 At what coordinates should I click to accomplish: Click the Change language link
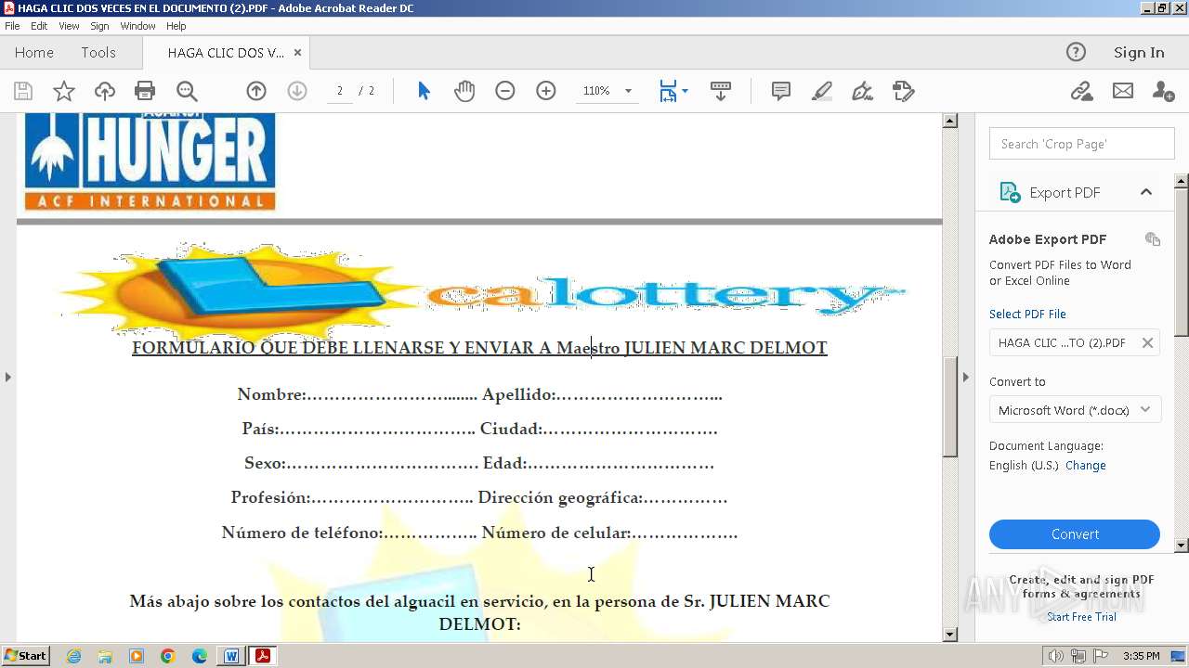(x=1085, y=466)
